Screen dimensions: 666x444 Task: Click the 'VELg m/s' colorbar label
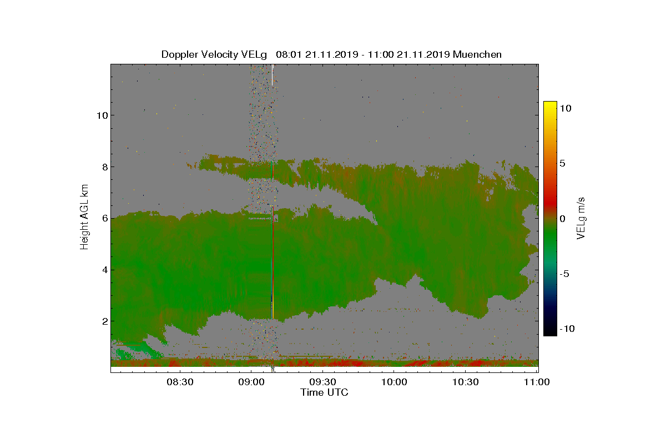[581, 218]
